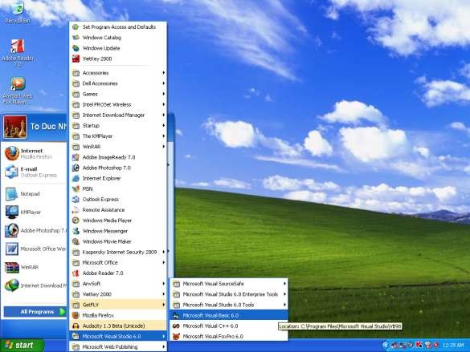This screenshot has height=352, width=470.
Task: Click the top VietKey 2000 red icon
Action: pos(76,59)
